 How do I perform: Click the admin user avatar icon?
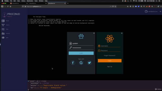click(x=146, y=12)
